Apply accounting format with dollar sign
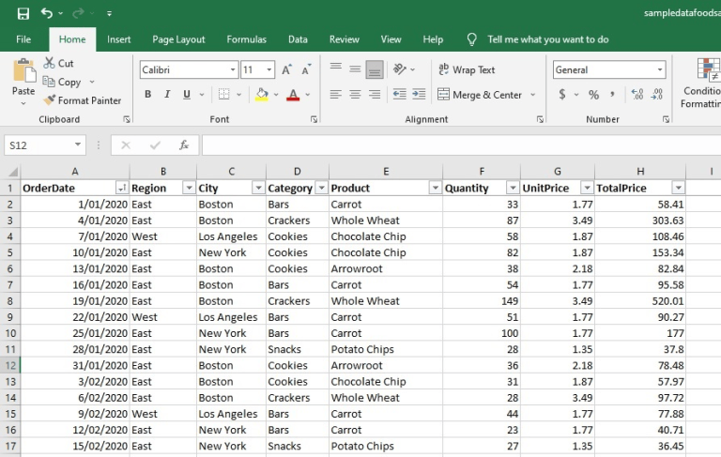Viewport: 721px width, 457px height. [x=562, y=95]
